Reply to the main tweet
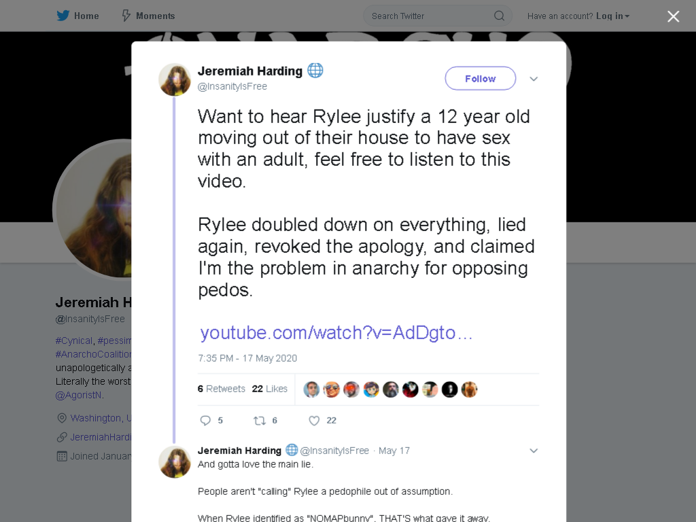This screenshot has width=696, height=522. pyautogui.click(x=205, y=420)
